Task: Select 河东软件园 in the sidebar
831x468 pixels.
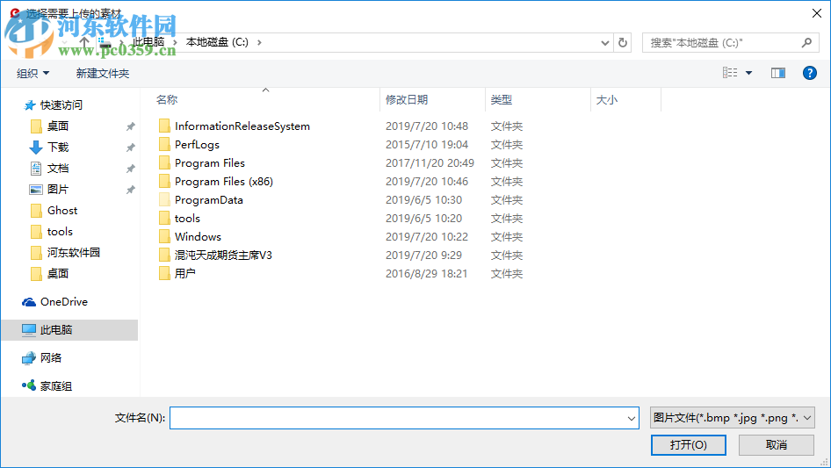Action: click(x=73, y=253)
